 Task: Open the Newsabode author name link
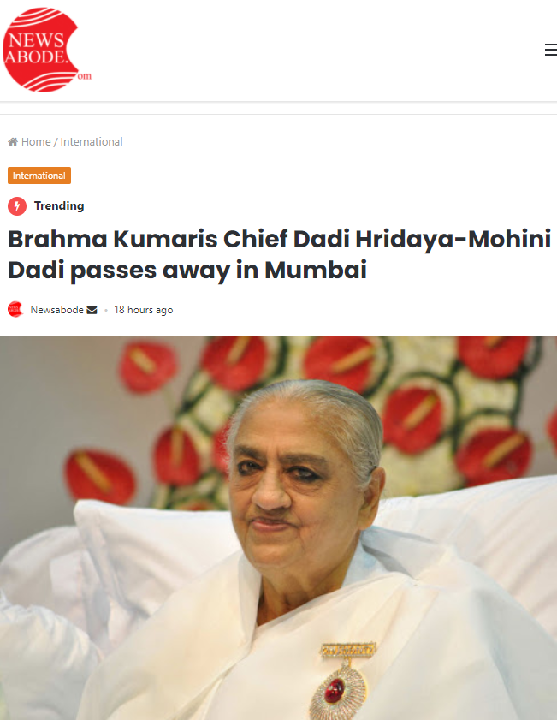pyautogui.click(x=56, y=310)
